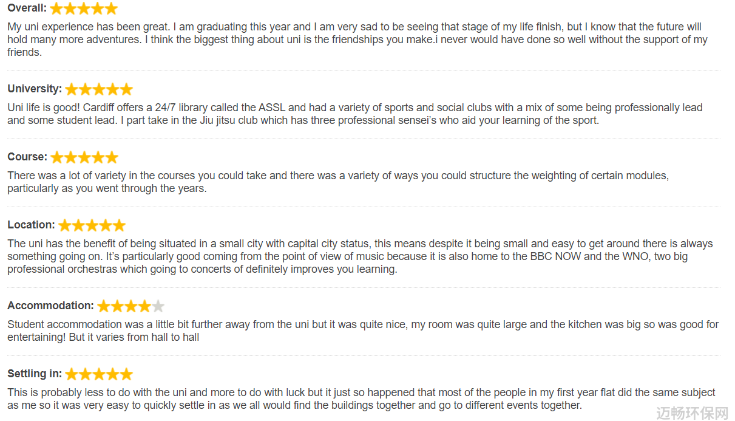This screenshot has height=421, width=735.
Task: Click the Accommodation heading label
Action: pyautogui.click(x=50, y=306)
